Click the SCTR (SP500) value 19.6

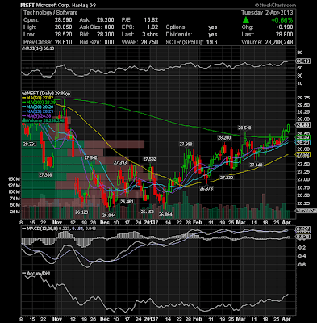(x=212, y=42)
